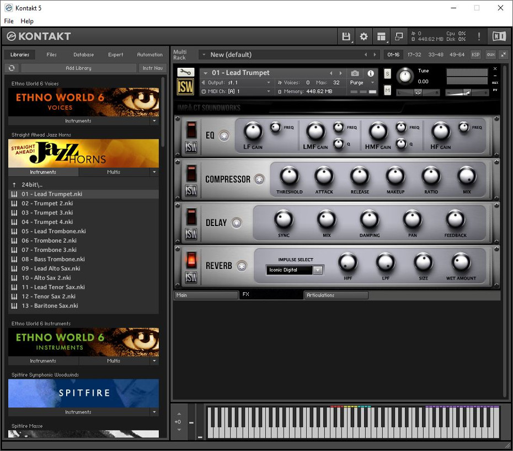Switch to the Database tab
The image size is (513, 451).
[x=84, y=55]
